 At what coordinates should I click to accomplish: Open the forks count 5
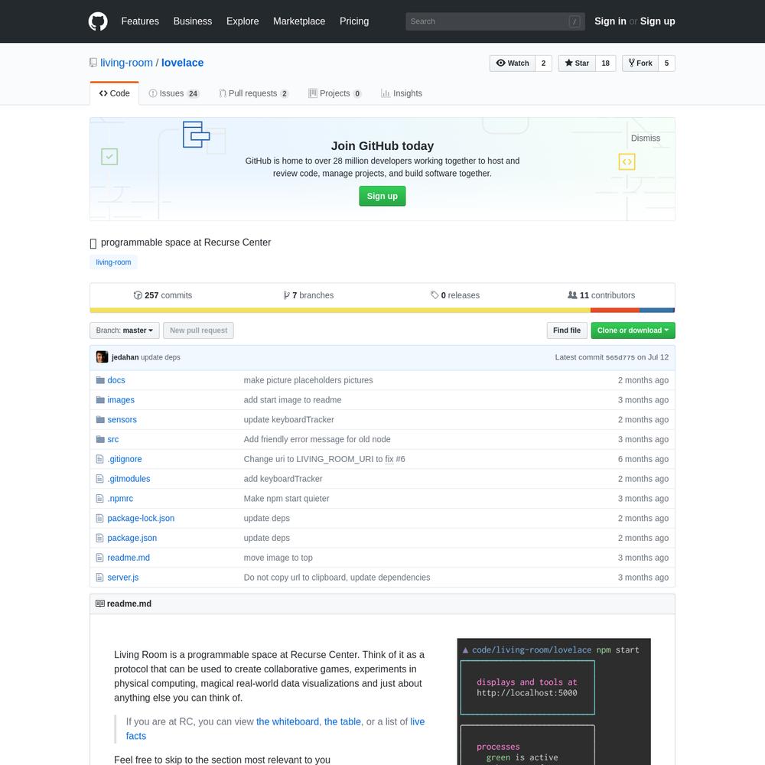tap(666, 63)
